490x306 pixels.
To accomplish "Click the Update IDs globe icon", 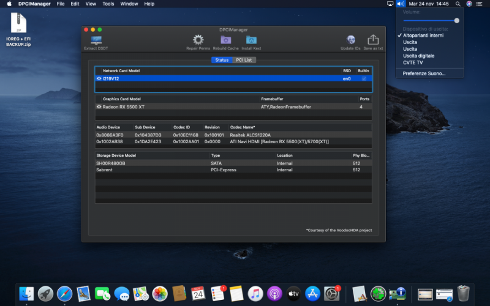I will pos(351,40).
